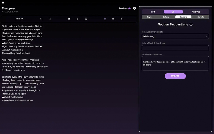The width and height of the screenshot is (214, 134).
Task: Switch to the Info tab
Action: [153, 12]
